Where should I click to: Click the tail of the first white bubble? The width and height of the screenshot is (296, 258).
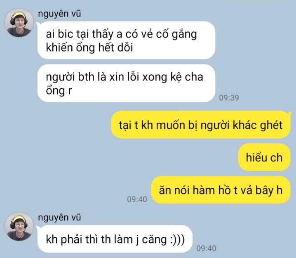pyautogui.click(x=38, y=24)
